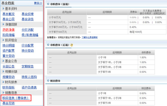Open the 基金公司 link
Image resolution: width=167 pixels, height=106 pixels.
click(x=9, y=19)
